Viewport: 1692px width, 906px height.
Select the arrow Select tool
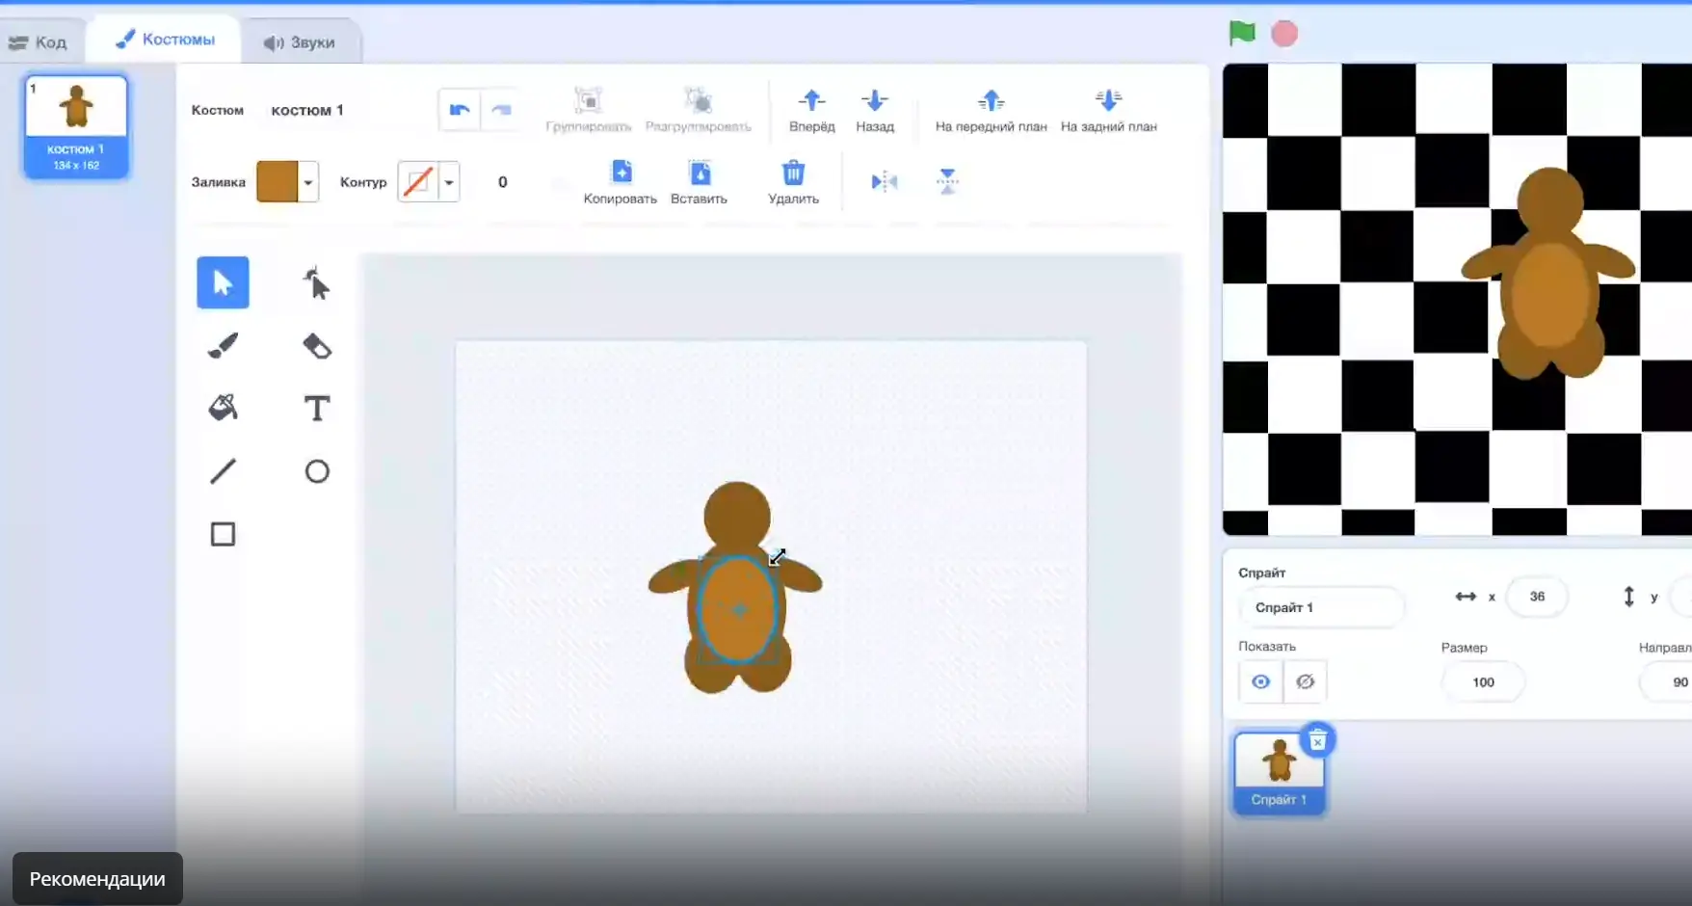click(x=223, y=282)
